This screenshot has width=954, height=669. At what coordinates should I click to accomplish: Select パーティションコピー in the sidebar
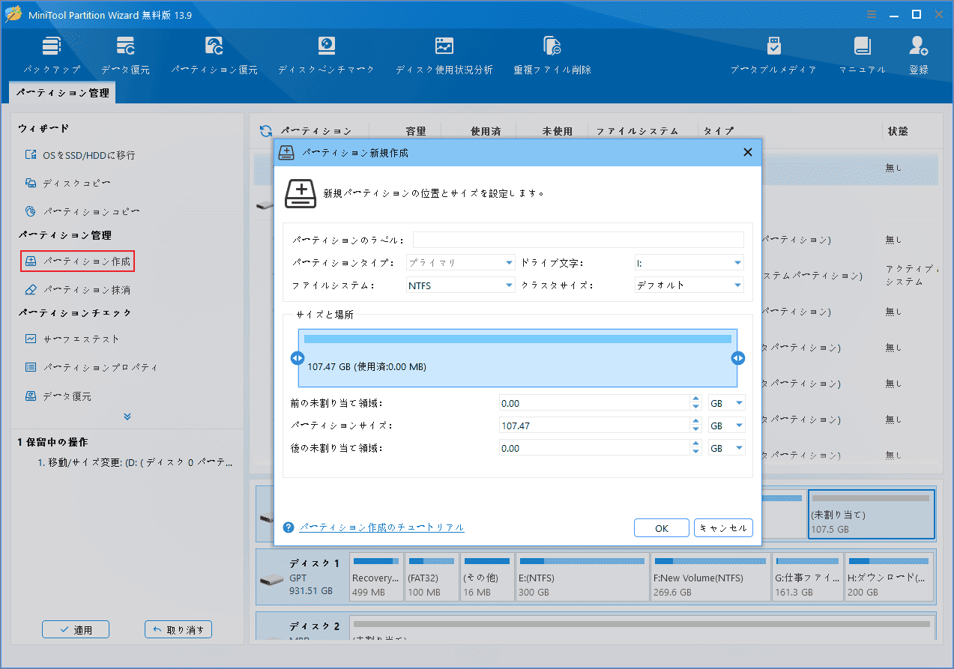[82, 212]
